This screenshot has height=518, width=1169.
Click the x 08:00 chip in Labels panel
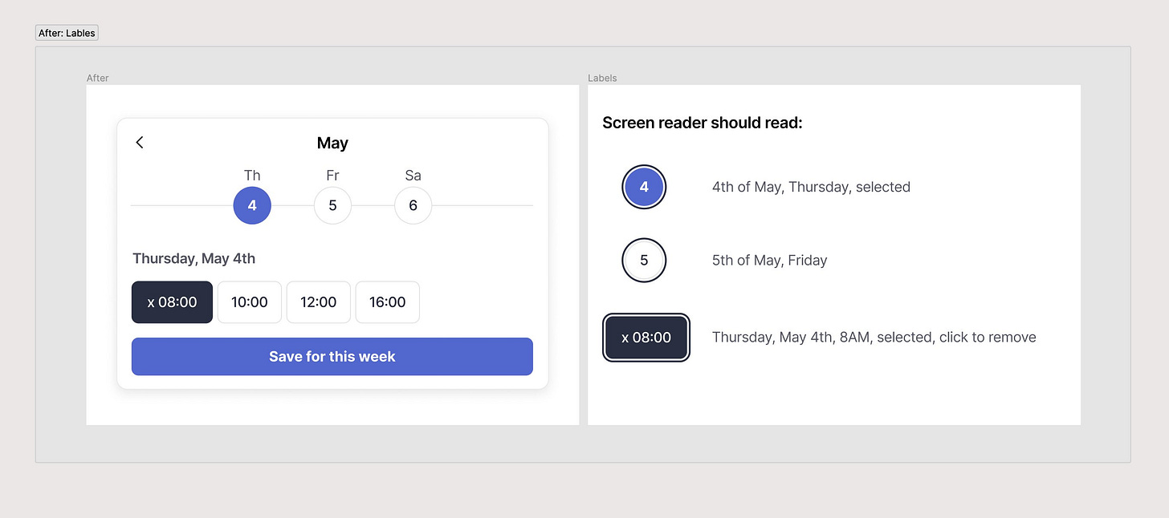tap(646, 337)
